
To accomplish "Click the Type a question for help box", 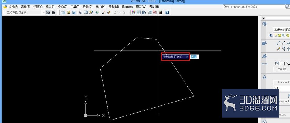I will (254, 6).
